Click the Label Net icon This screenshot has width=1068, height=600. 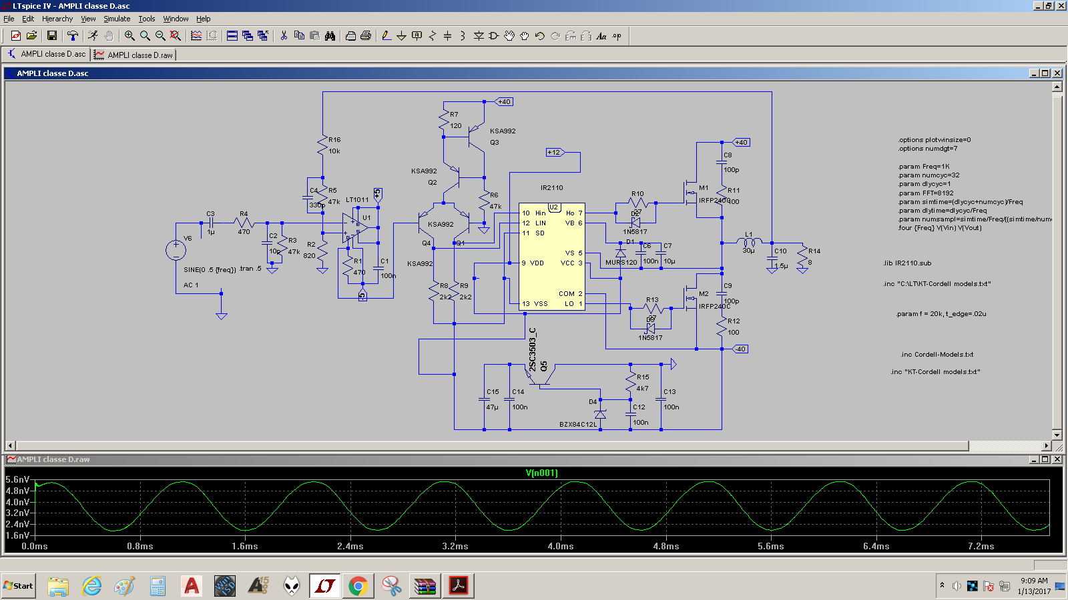[x=417, y=36]
